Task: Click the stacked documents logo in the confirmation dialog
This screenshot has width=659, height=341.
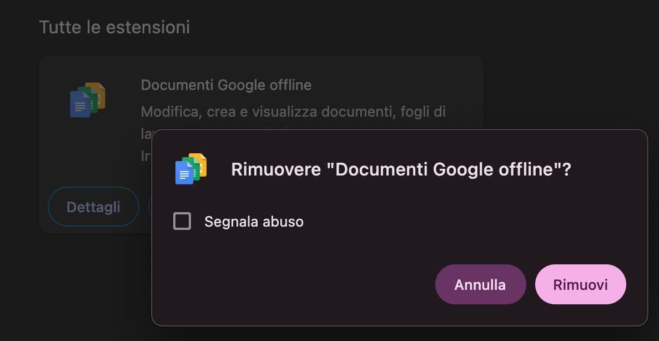Action: (x=190, y=168)
